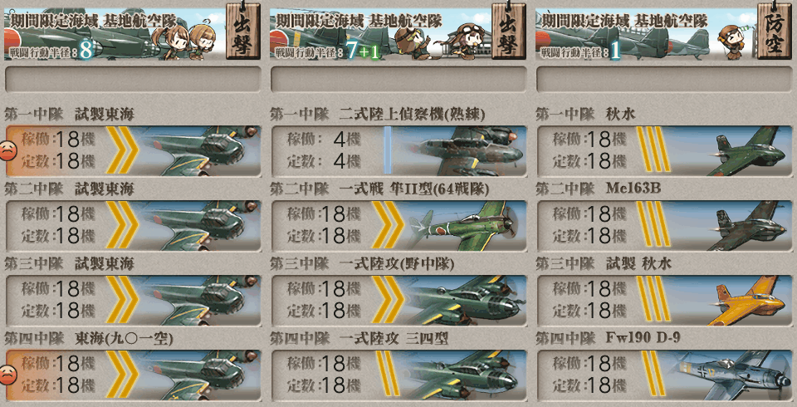Viewport: 797px width, 407px height.
Task: Click blue proficiency bar on recon squadron
Action: point(388,150)
